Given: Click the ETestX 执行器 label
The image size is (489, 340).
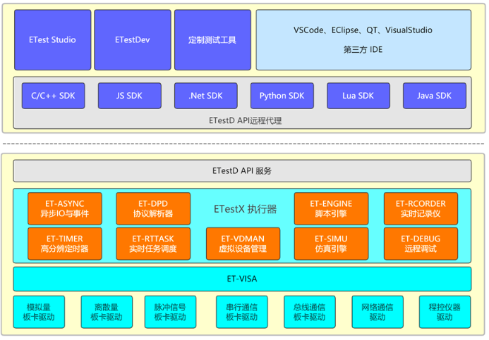Looking at the screenshot, I should 245,209.
